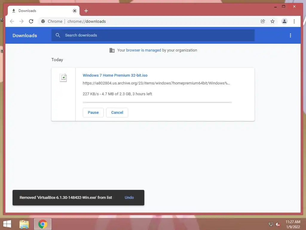Reload the downloads page
306x230 pixels.
pos(31,21)
